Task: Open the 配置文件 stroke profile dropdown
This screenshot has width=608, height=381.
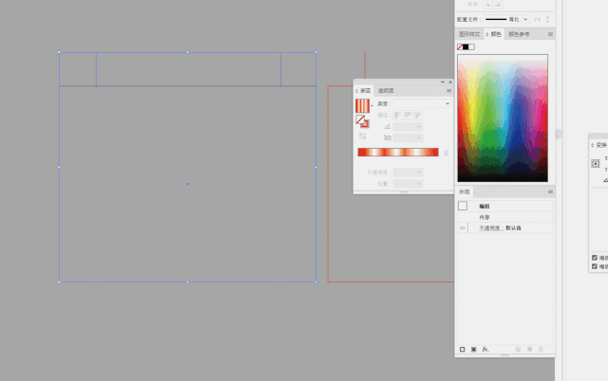Action: 506,19
